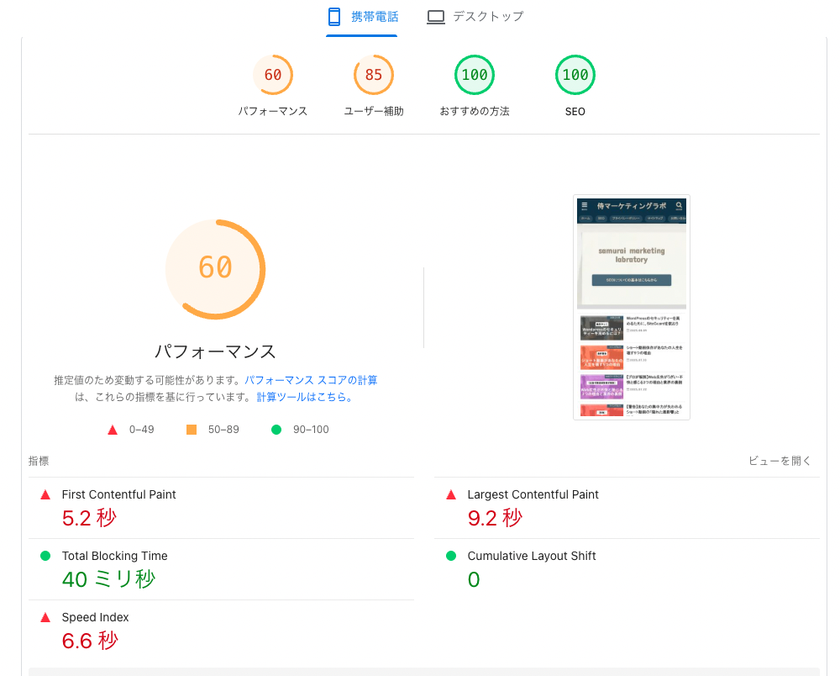This screenshot has height=676, width=840.
Task: Click the green dot beside Cumulative Layout Shift
Action: (x=451, y=556)
